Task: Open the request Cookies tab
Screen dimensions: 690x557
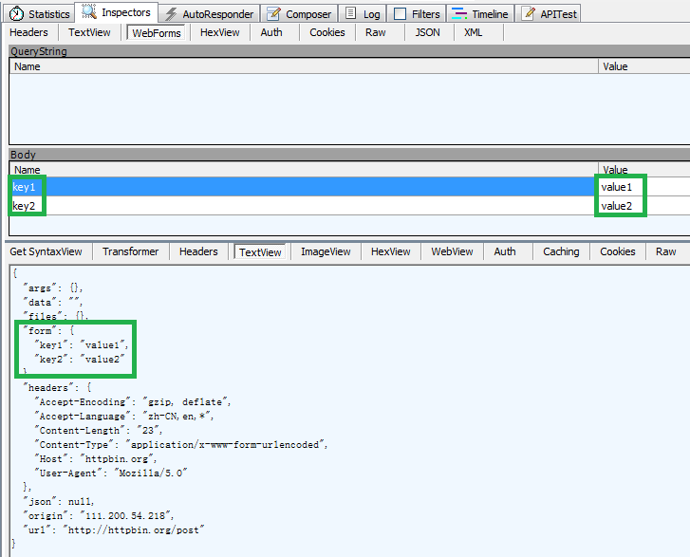Action: (326, 32)
